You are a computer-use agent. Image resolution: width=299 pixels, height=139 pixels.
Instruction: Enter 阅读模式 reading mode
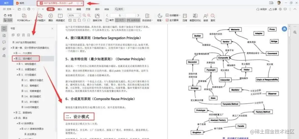tap(60, 18)
